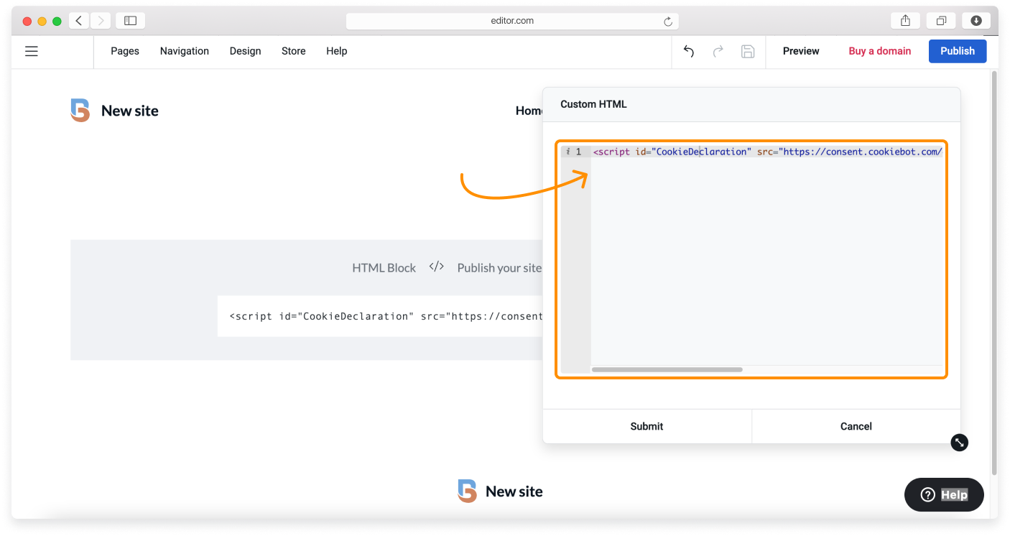Viewport: 1010px width, 536px height.
Task: Click the New site header title text
Action: click(x=130, y=111)
